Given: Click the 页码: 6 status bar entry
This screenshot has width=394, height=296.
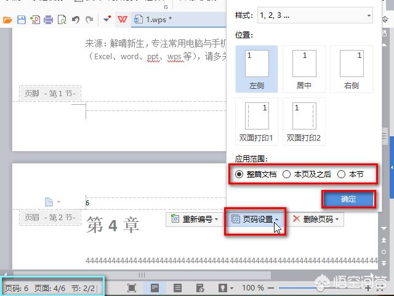Looking at the screenshot, I should tap(17, 288).
